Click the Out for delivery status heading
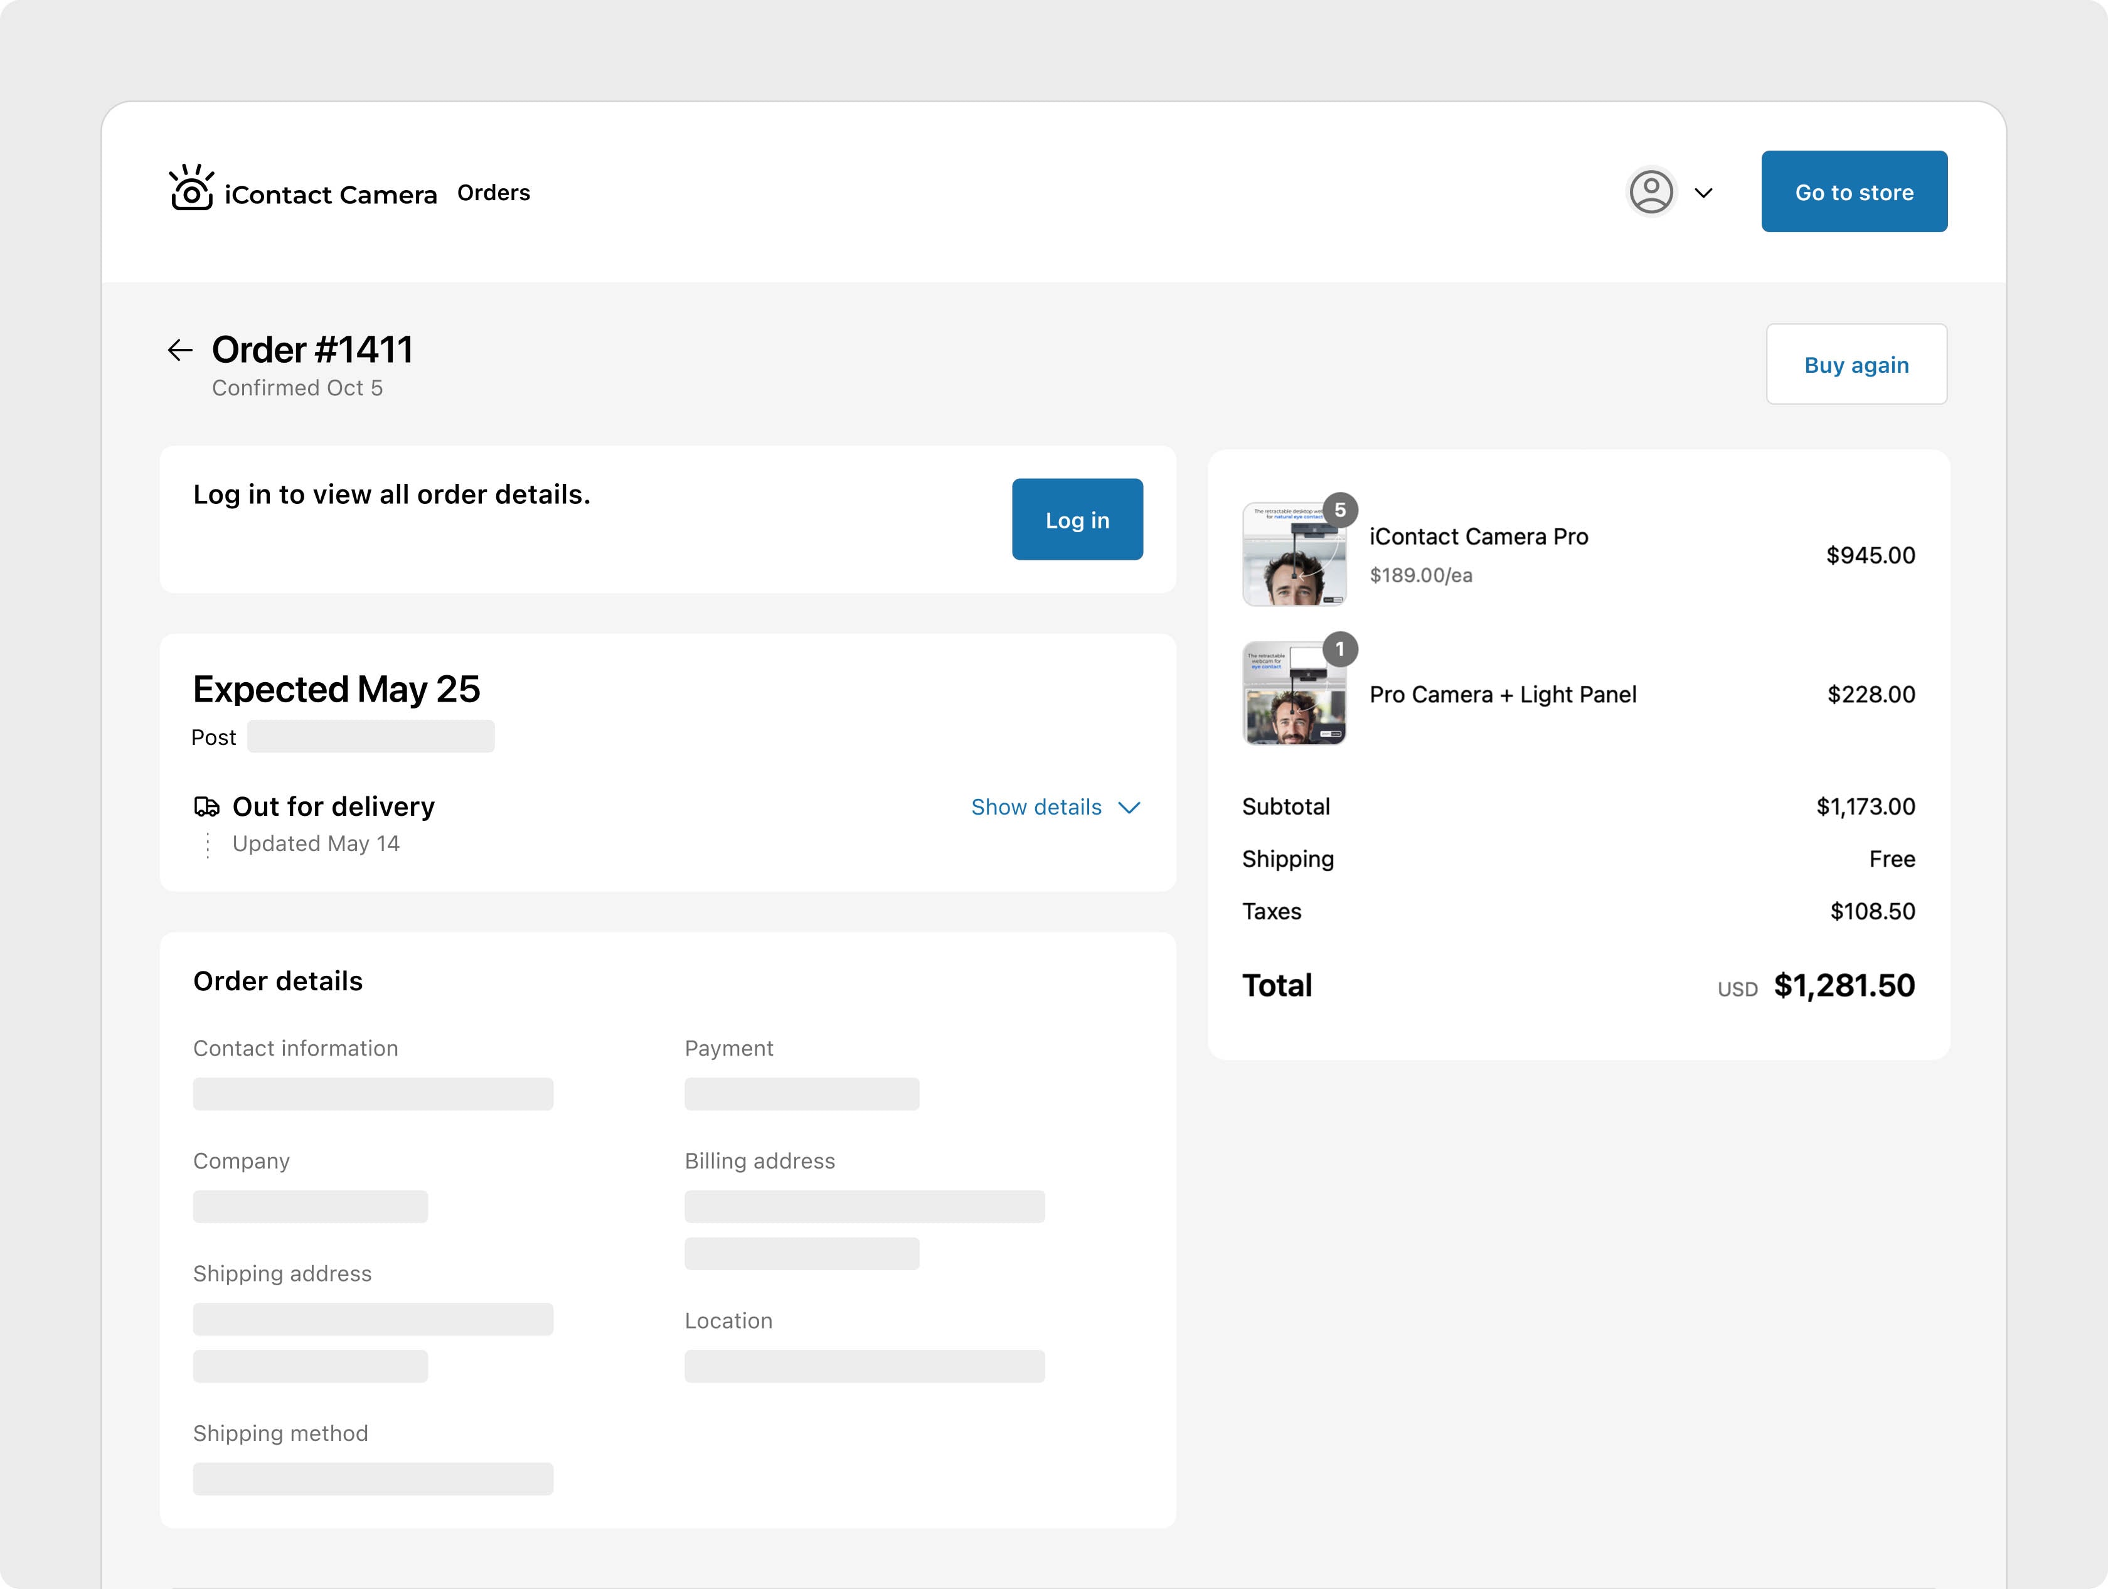 (334, 808)
